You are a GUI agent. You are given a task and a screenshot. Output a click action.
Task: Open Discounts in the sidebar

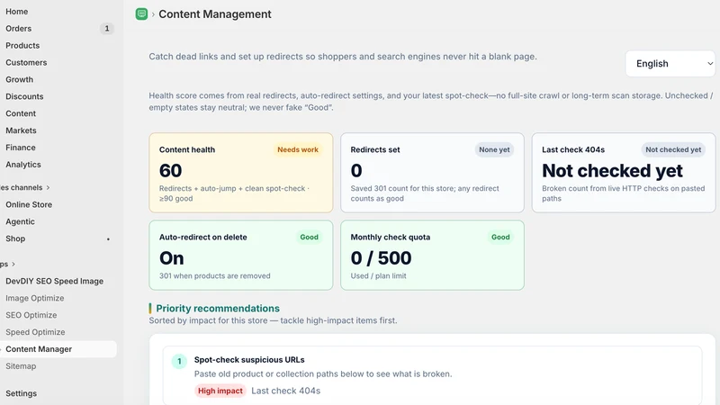24,96
